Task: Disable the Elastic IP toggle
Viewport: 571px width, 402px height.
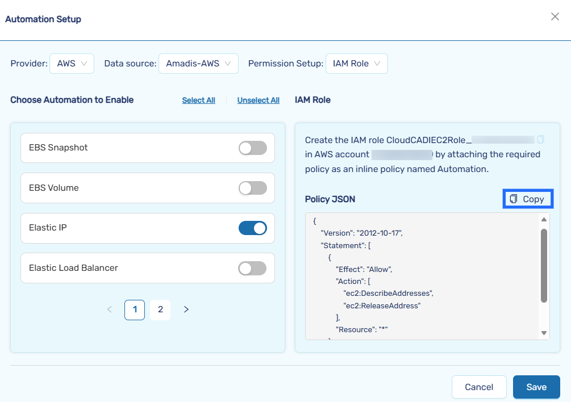Action: pyautogui.click(x=252, y=228)
